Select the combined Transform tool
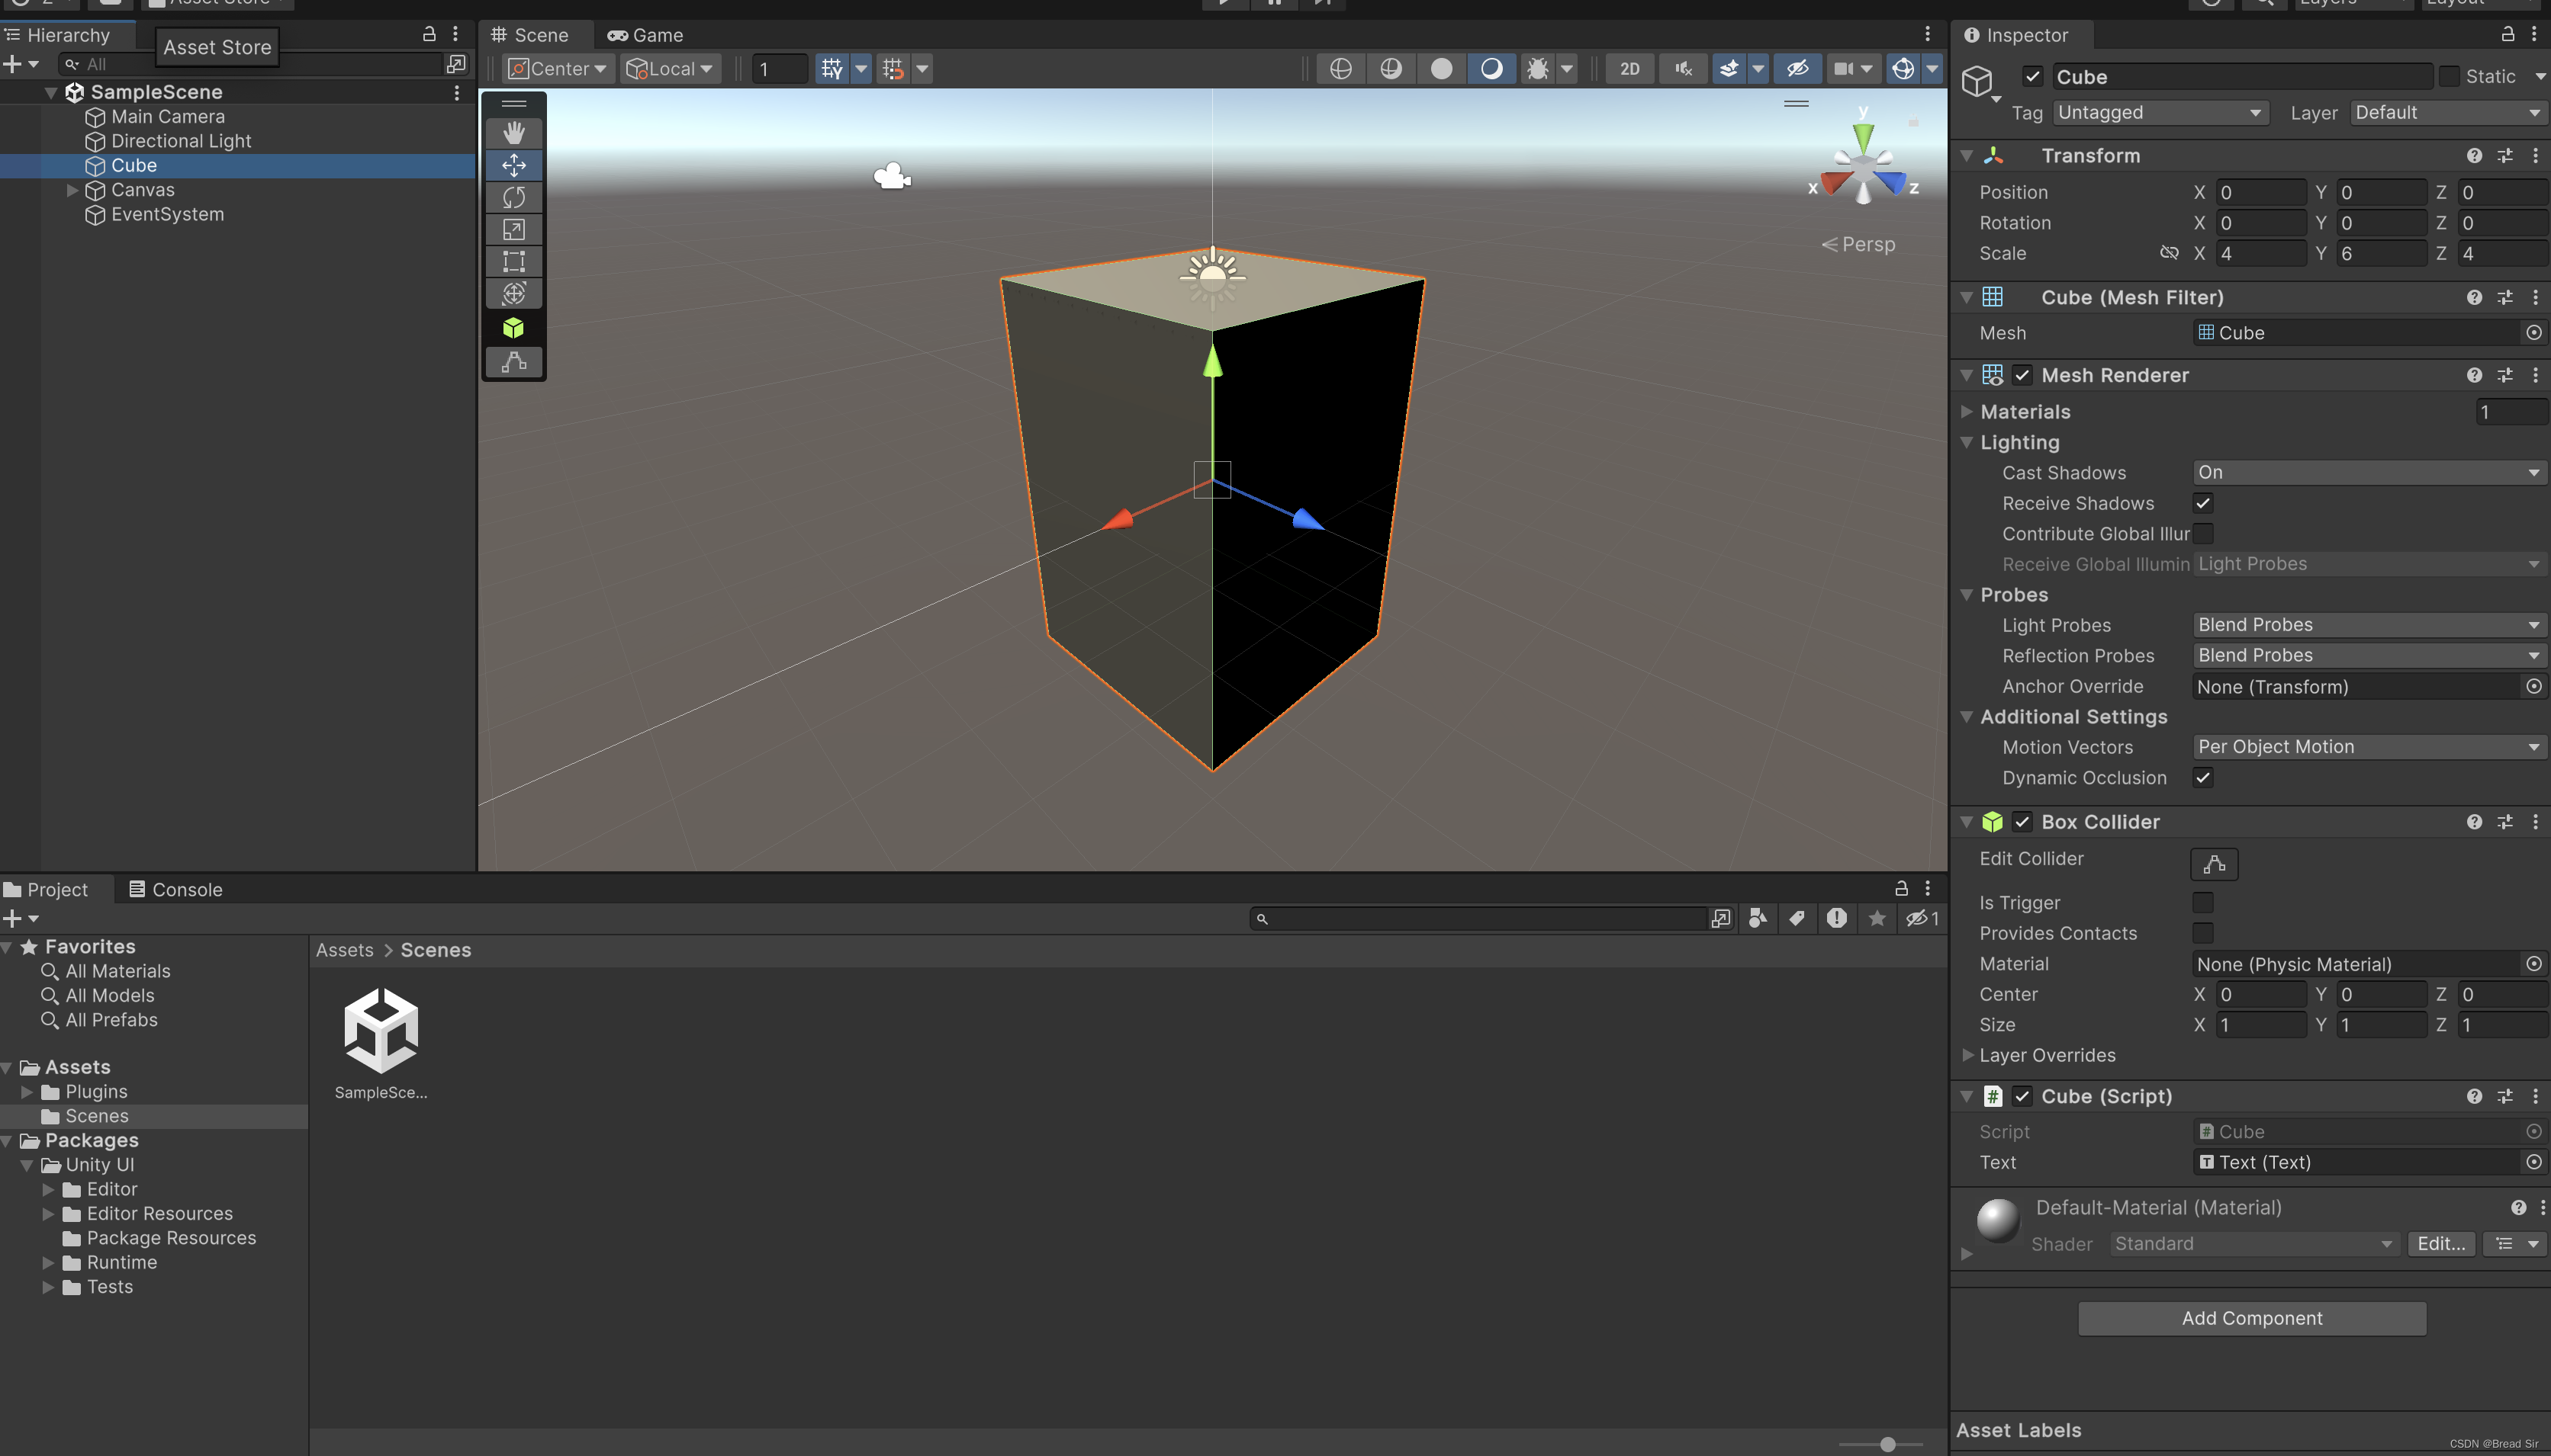 click(513, 293)
